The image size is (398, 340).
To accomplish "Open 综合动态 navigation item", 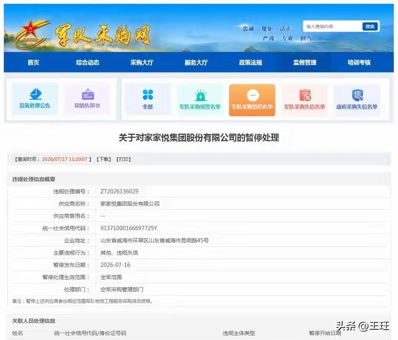I will [87, 62].
